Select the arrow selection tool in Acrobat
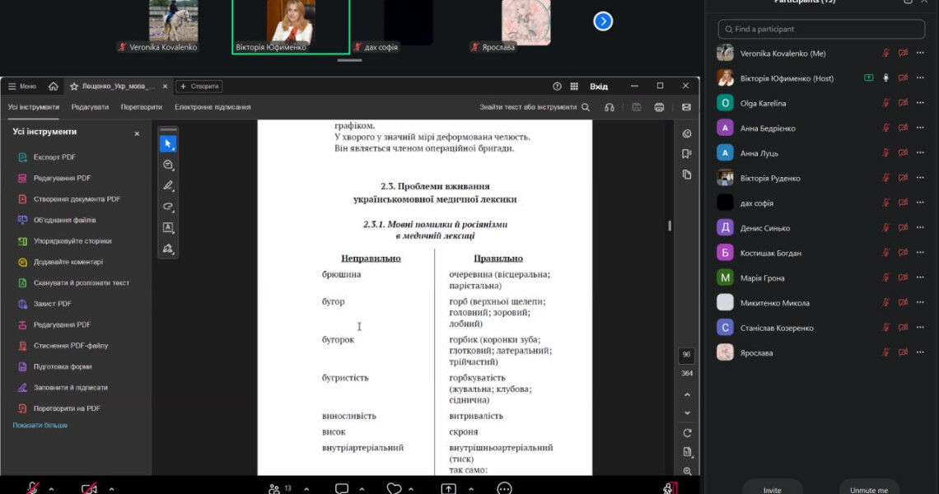Screen dimensions: 939x494 coord(168,144)
